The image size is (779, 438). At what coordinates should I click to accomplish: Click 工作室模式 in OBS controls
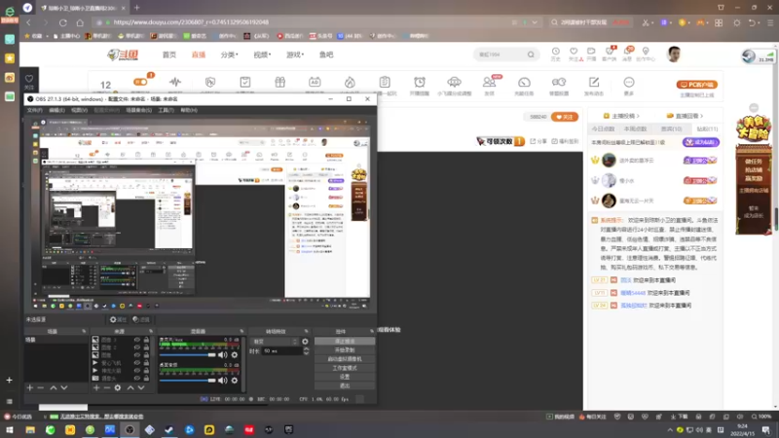pyautogui.click(x=345, y=368)
